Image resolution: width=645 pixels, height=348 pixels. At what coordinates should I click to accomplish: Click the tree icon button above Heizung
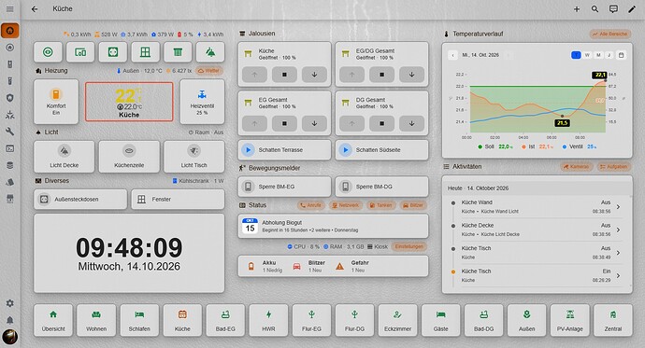(x=210, y=52)
